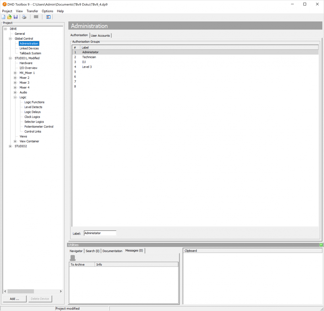The width and height of the screenshot is (324, 311).
Task: Click the green icon on the Utilities bar
Action: pos(321,245)
